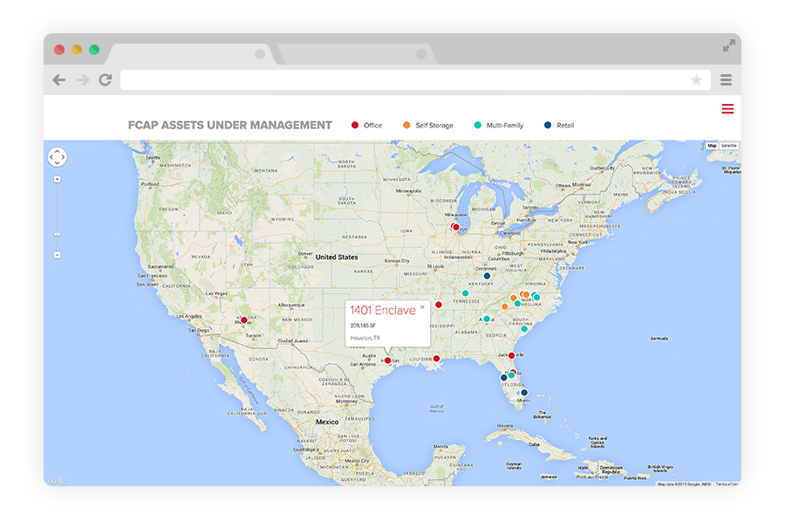Click the "Houston, TX" text in popup
785x515 pixels.
365,338
